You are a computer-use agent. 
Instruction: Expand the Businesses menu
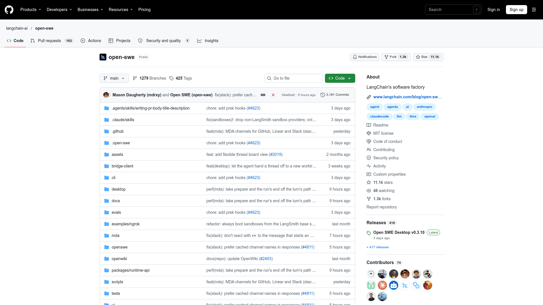pos(90,10)
